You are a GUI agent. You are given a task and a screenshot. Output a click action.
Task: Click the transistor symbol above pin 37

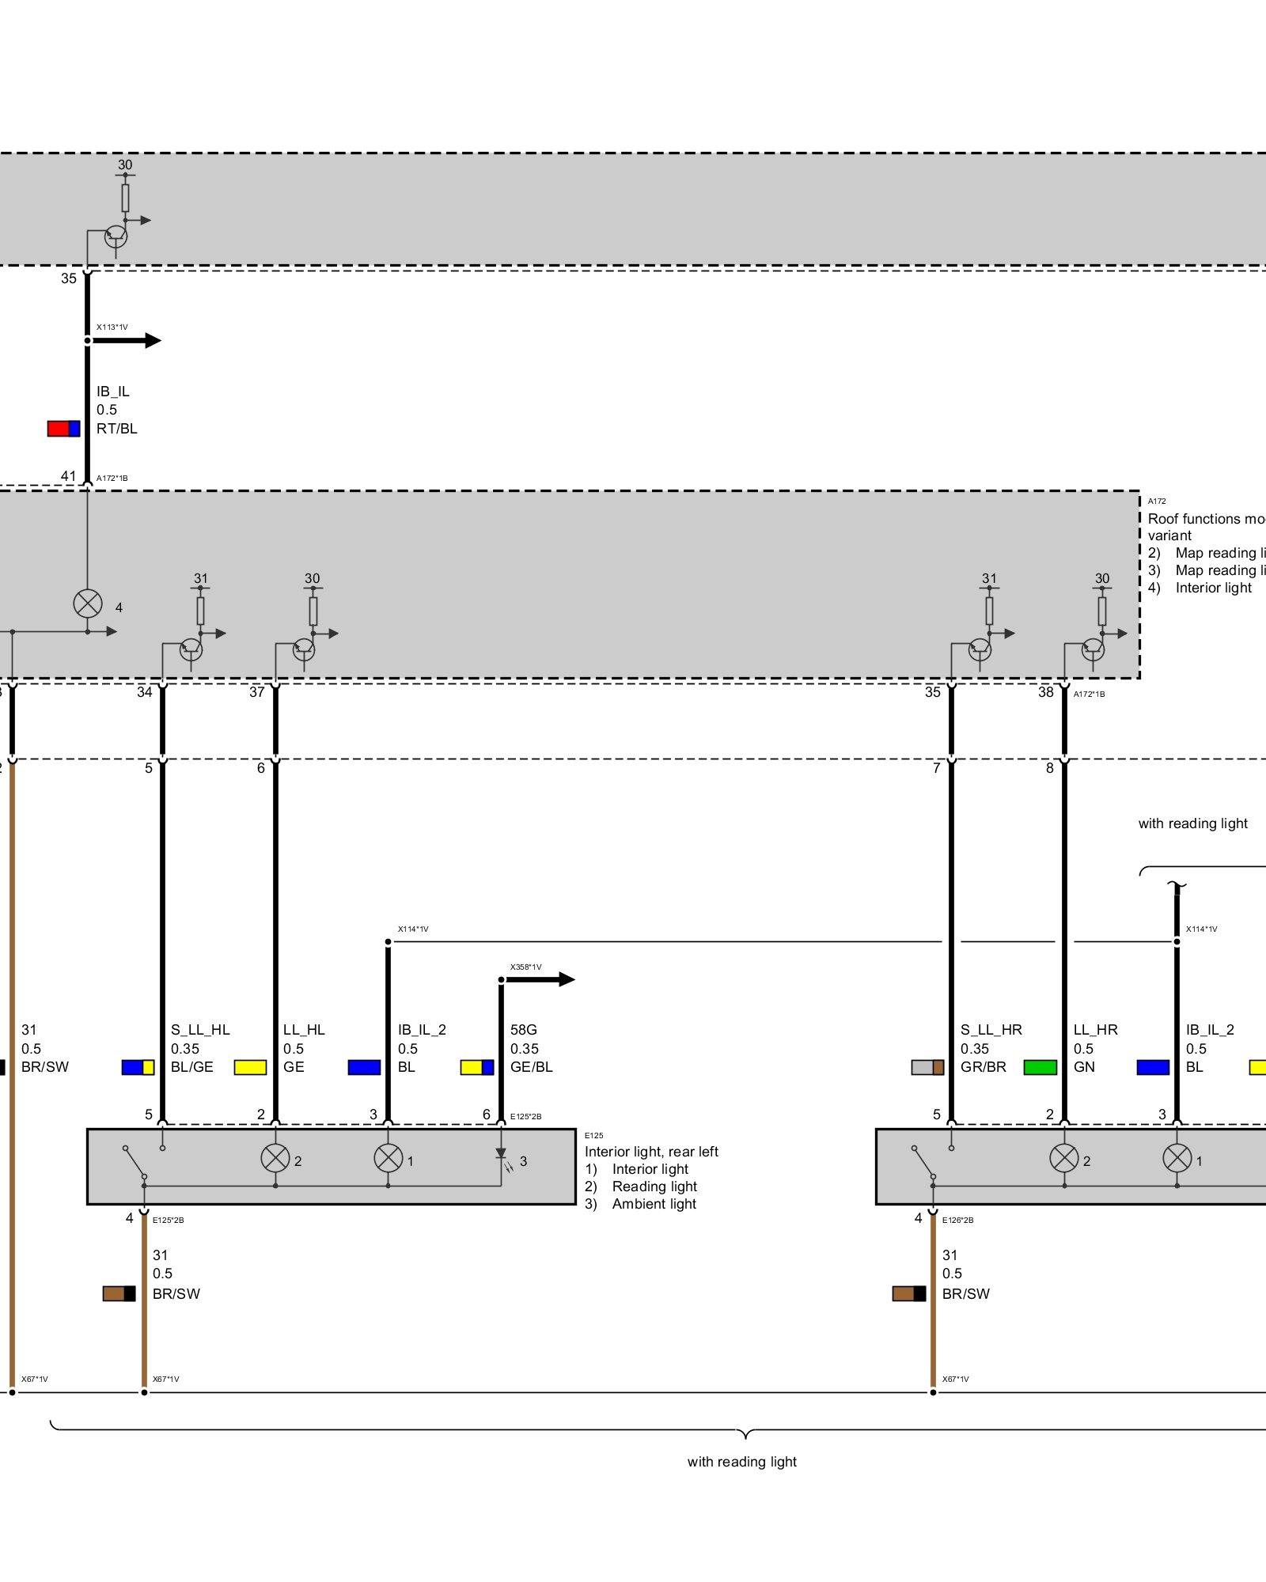click(x=304, y=649)
